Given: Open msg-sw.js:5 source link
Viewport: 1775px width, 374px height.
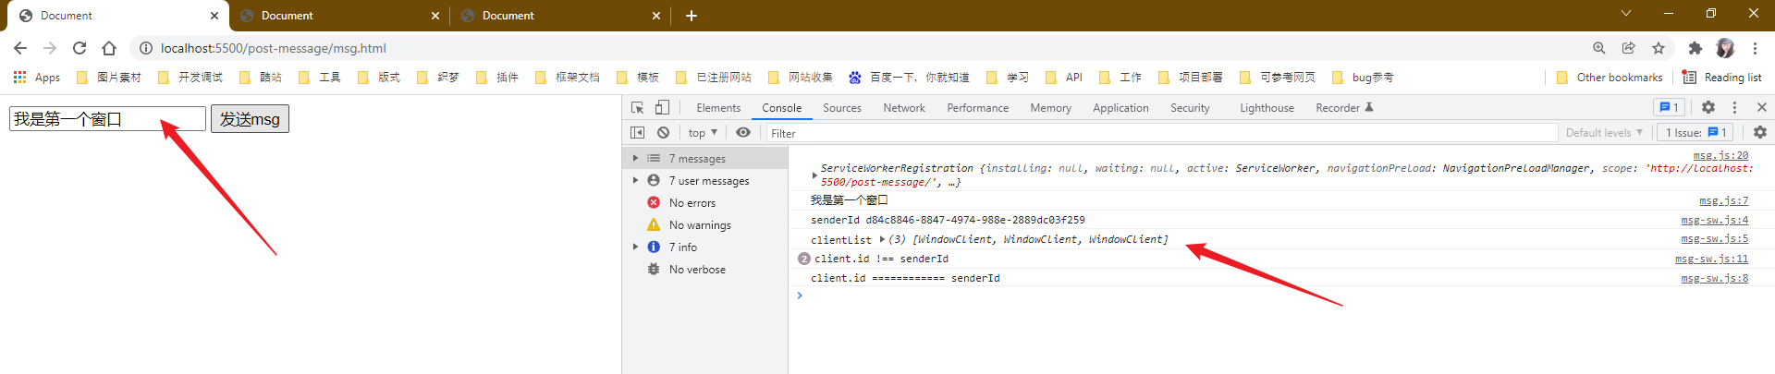Looking at the screenshot, I should (x=1714, y=238).
